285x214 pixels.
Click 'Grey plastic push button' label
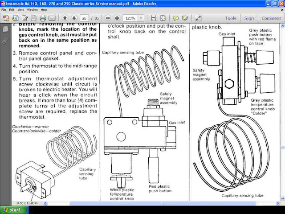click(262, 37)
